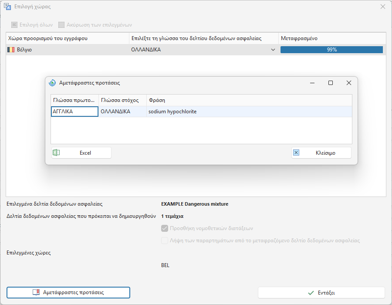Click the book icon on Αμετάφραστες προτάσεις button
This screenshot has width=392, height=305.
[36, 292]
